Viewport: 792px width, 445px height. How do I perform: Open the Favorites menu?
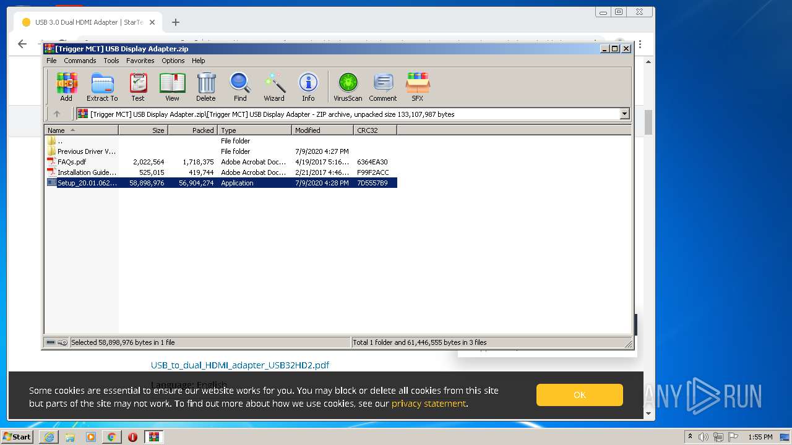[140, 61]
